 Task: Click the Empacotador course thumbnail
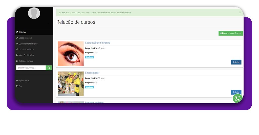(71, 84)
